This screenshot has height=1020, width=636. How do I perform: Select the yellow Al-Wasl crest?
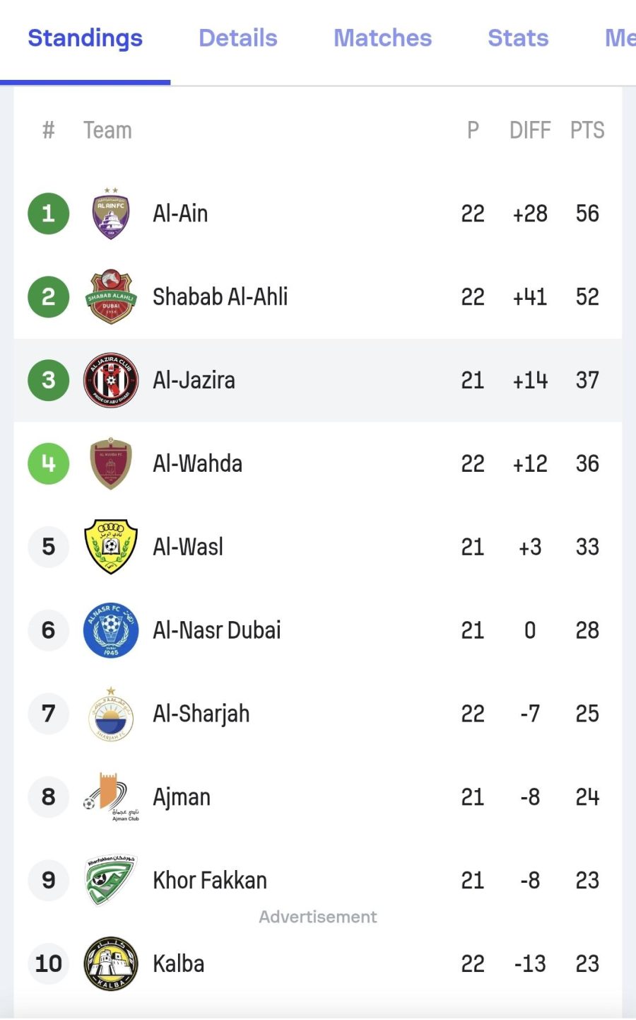(111, 547)
